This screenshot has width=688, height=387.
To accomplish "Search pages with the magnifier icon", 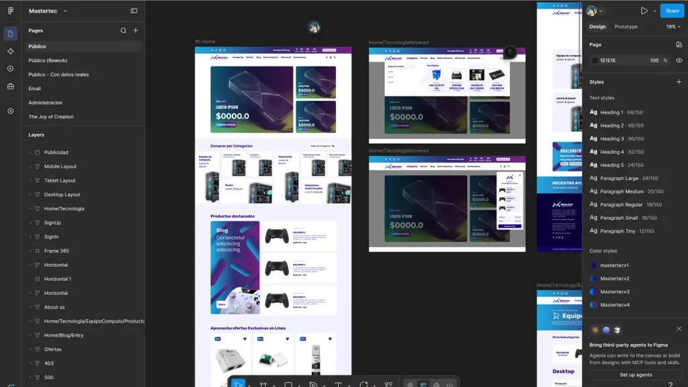I will click(124, 31).
